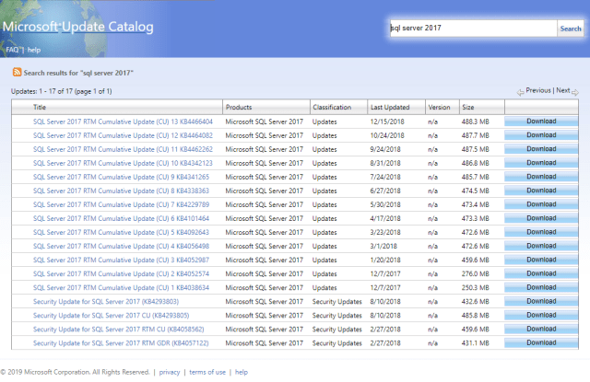Go to Next results page

pyautogui.click(x=563, y=90)
